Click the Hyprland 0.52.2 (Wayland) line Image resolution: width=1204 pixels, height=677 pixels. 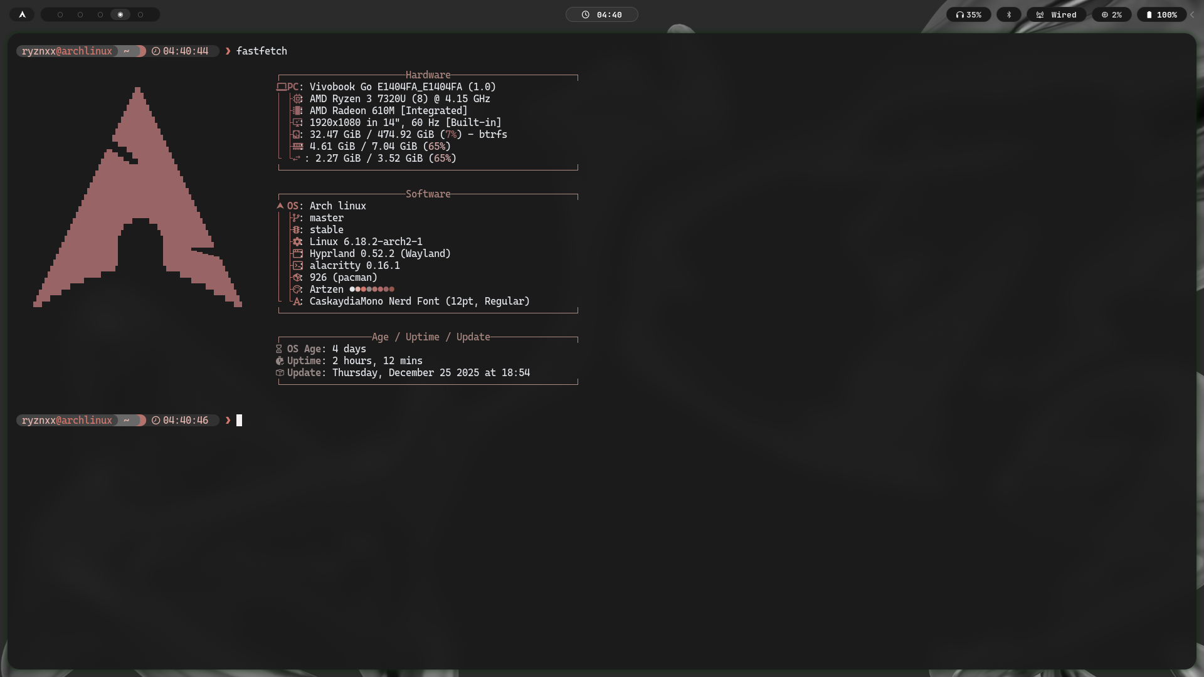tap(379, 254)
